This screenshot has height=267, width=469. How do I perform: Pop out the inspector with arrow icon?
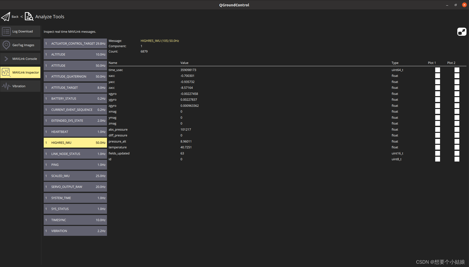pos(462,32)
